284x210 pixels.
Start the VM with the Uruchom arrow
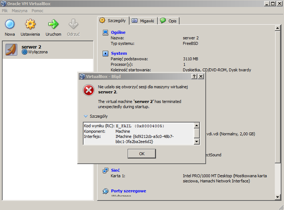(53, 24)
